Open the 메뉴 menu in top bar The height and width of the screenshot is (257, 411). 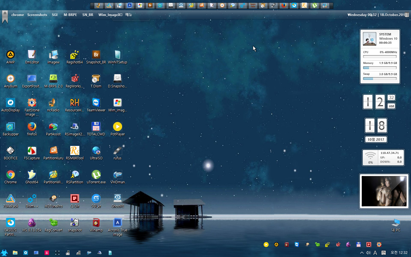[x=129, y=15]
